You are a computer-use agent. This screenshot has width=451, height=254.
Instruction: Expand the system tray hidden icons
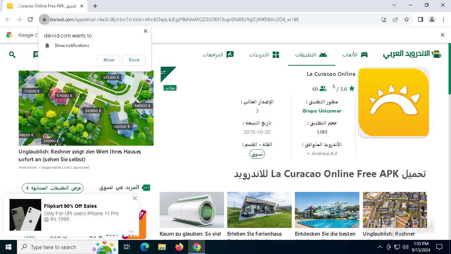[x=380, y=247]
